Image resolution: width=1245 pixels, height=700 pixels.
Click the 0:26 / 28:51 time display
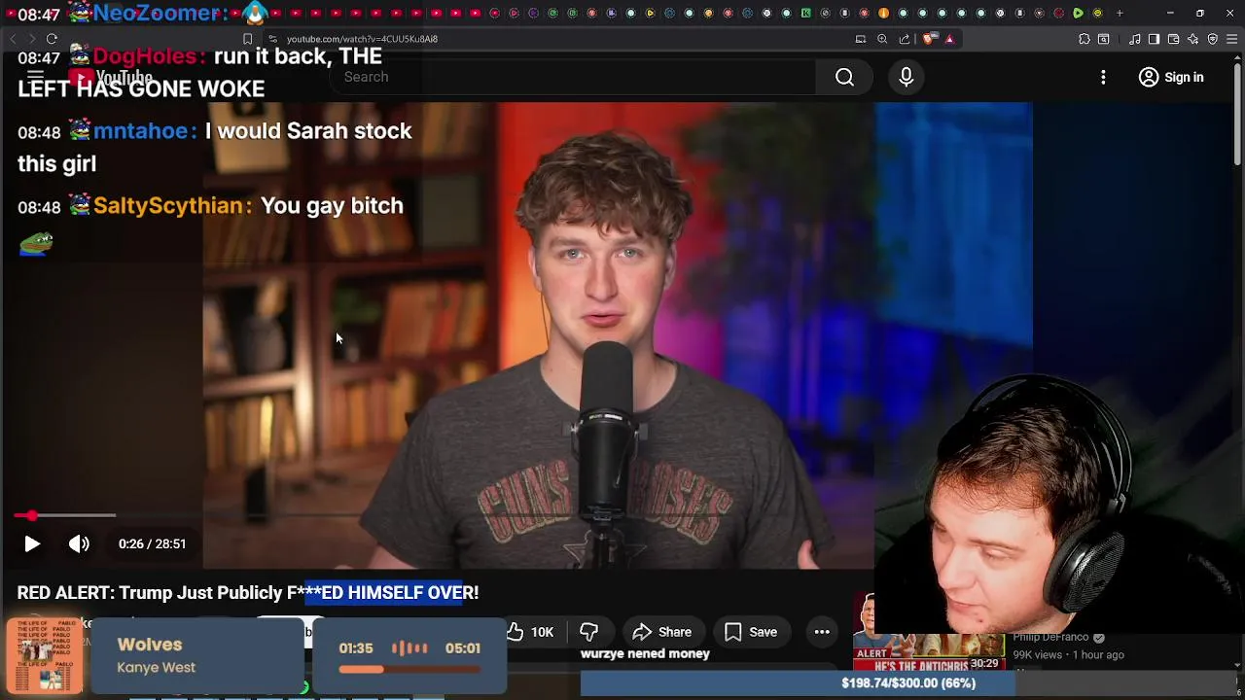[152, 544]
